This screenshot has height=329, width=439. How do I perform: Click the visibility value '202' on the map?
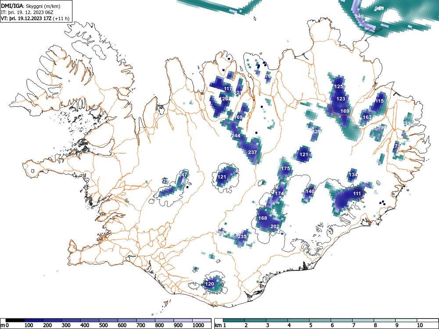275,226
